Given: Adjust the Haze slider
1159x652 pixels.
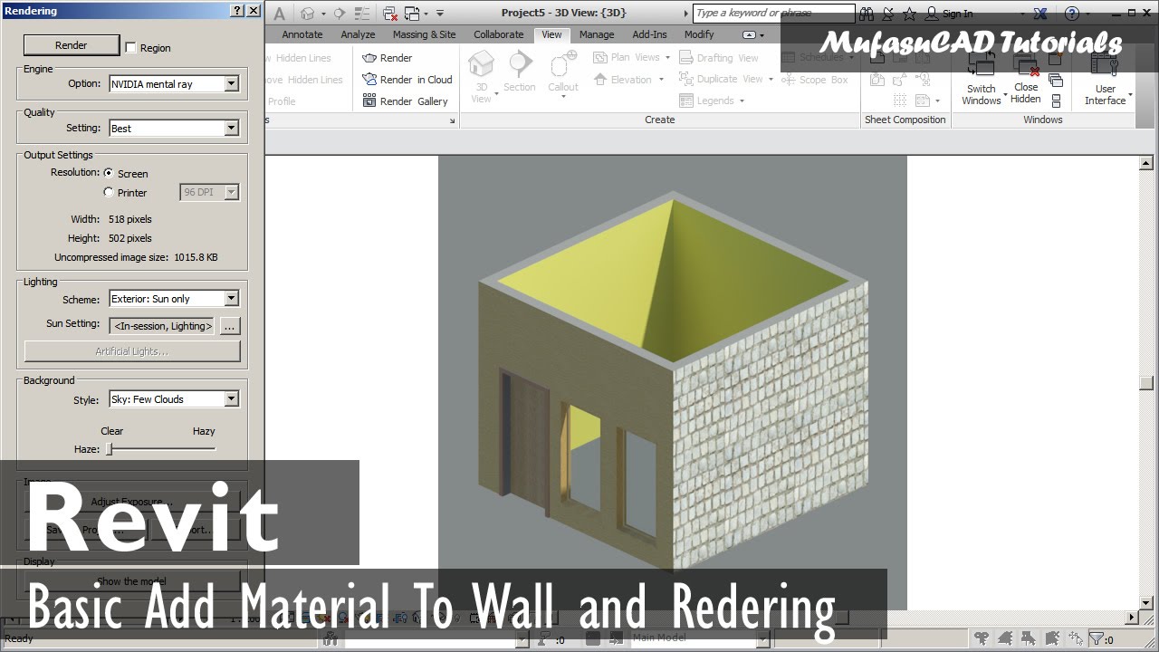Looking at the screenshot, I should [110, 448].
